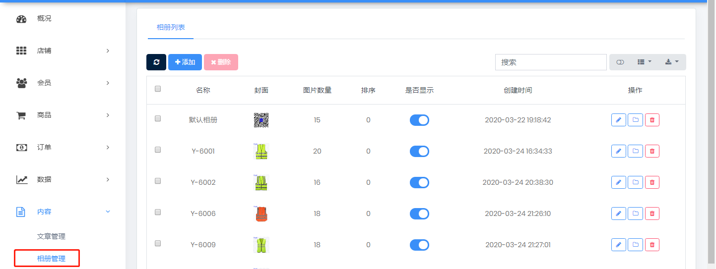
Task: Open the export download dropdown
Action: [x=672, y=62]
